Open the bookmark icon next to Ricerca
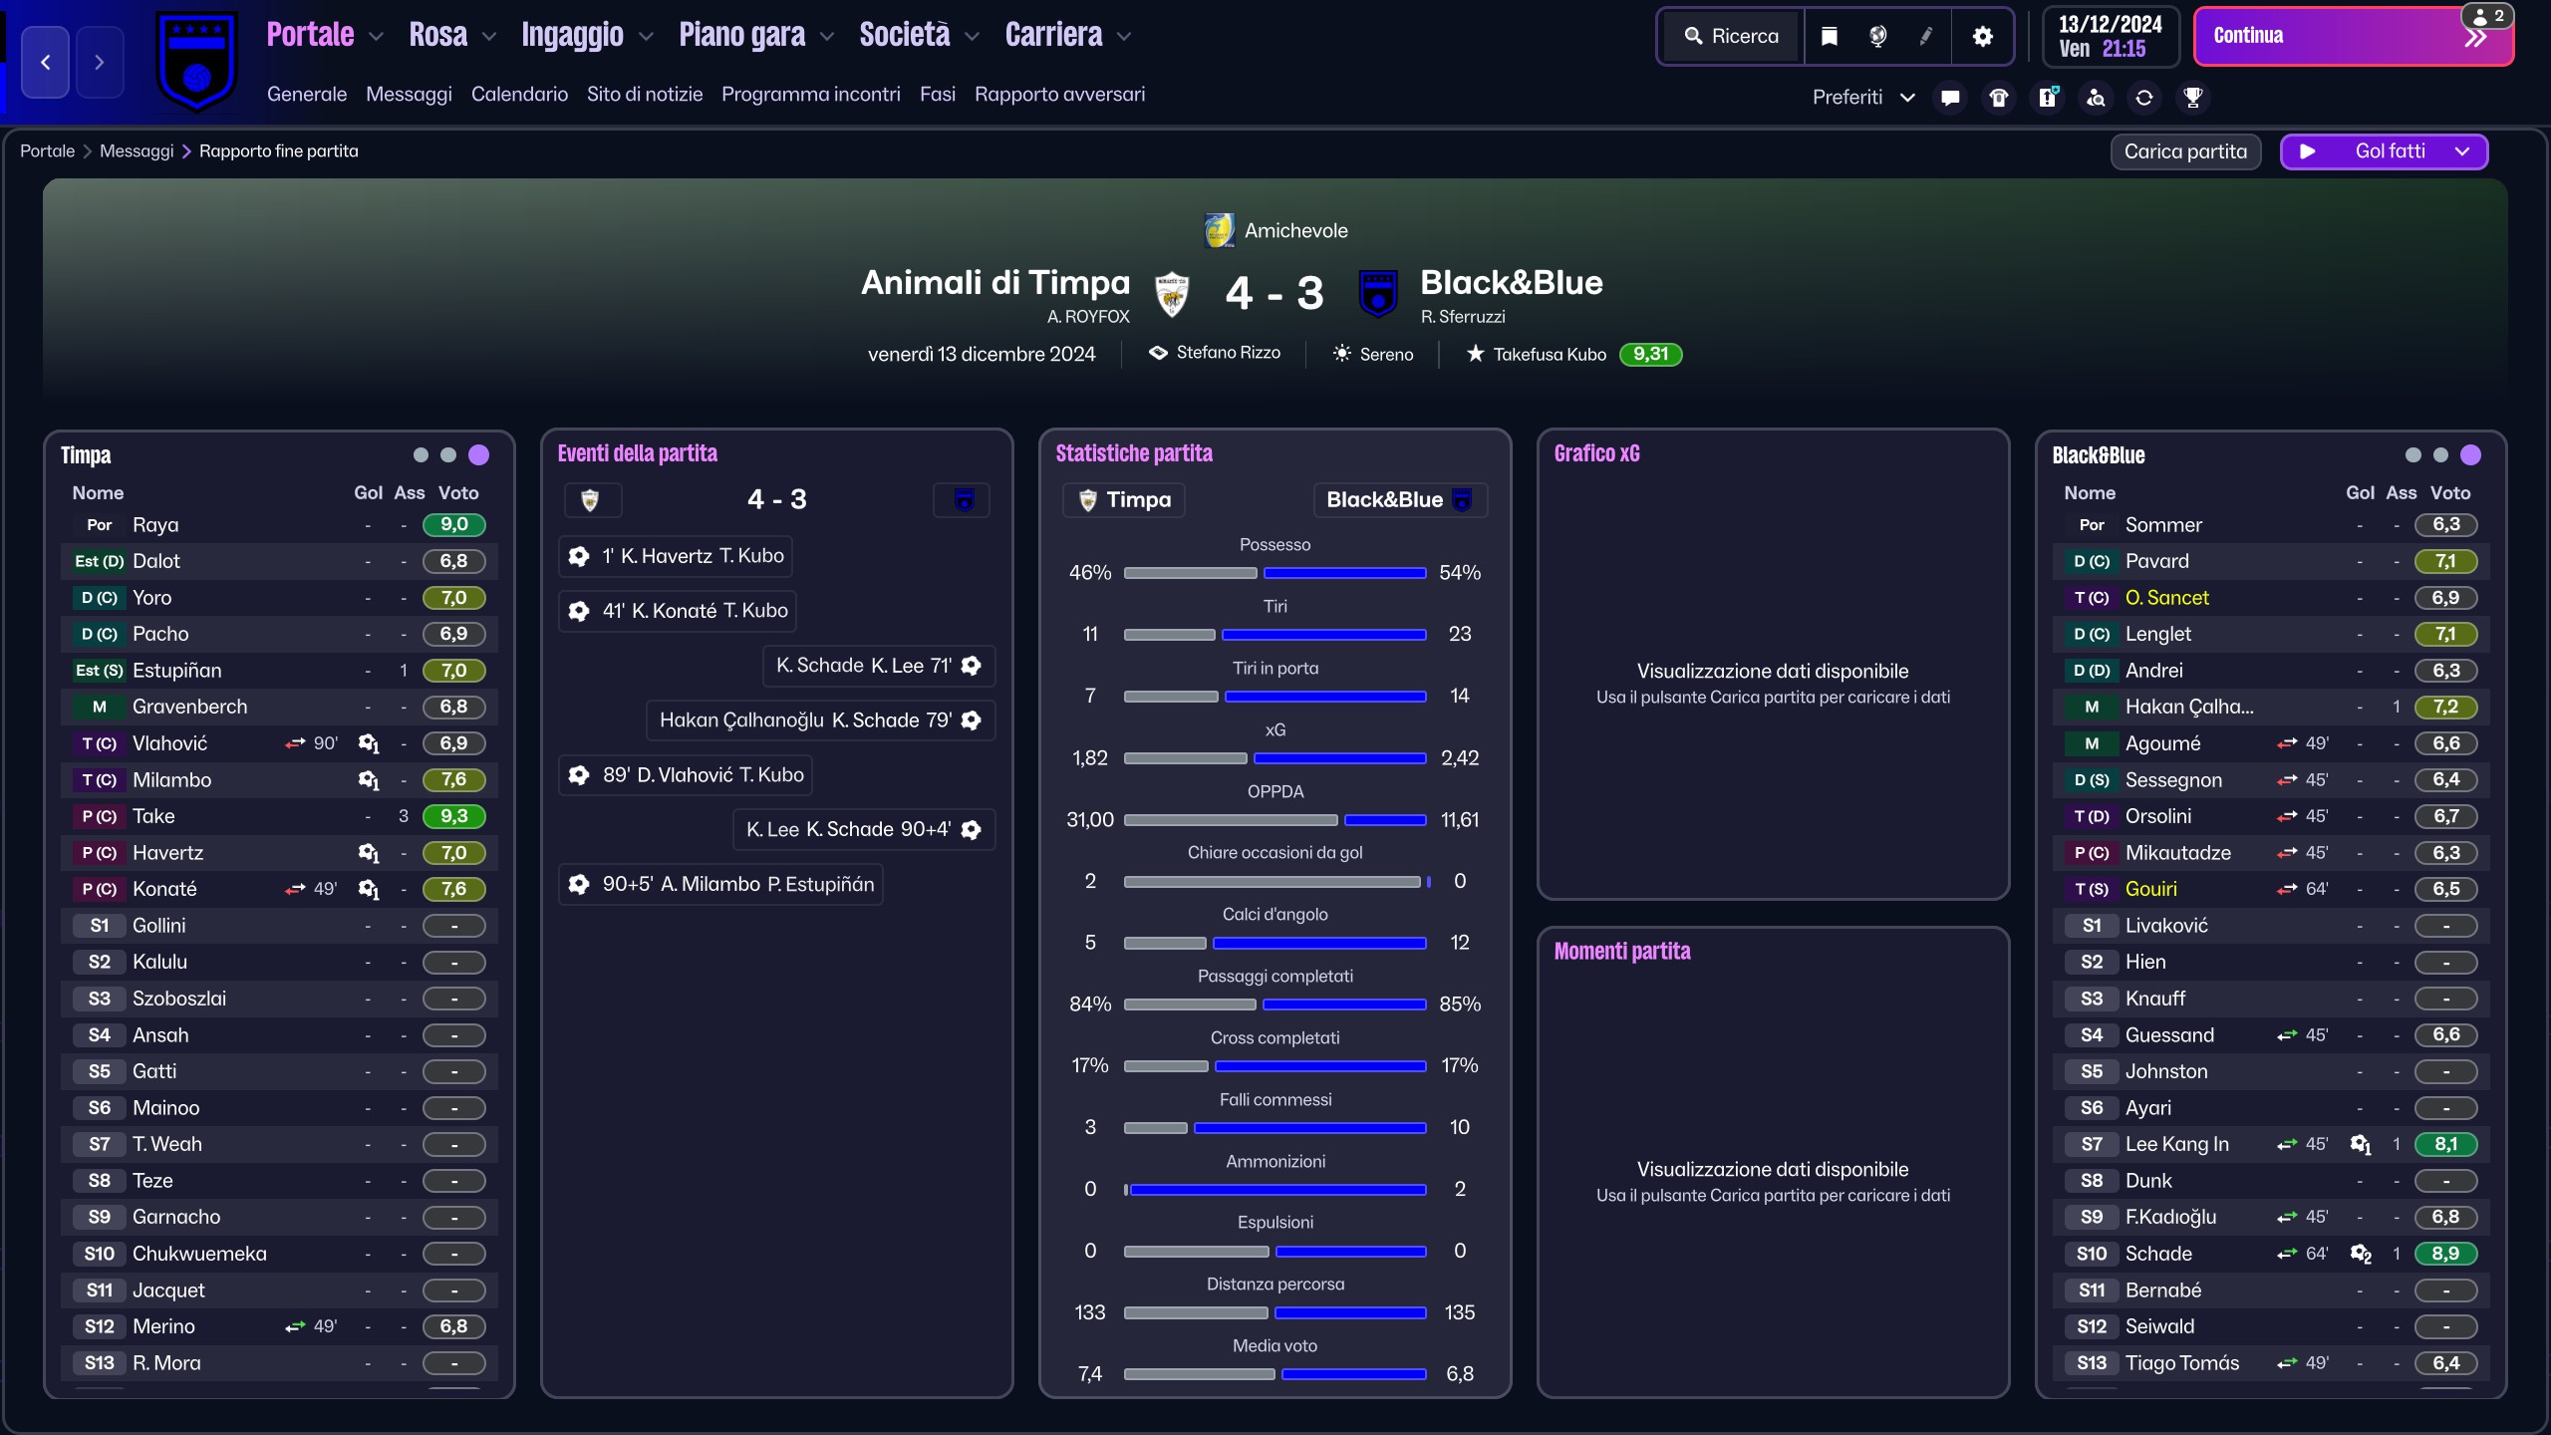Image resolution: width=2551 pixels, height=1435 pixels. click(1830, 37)
